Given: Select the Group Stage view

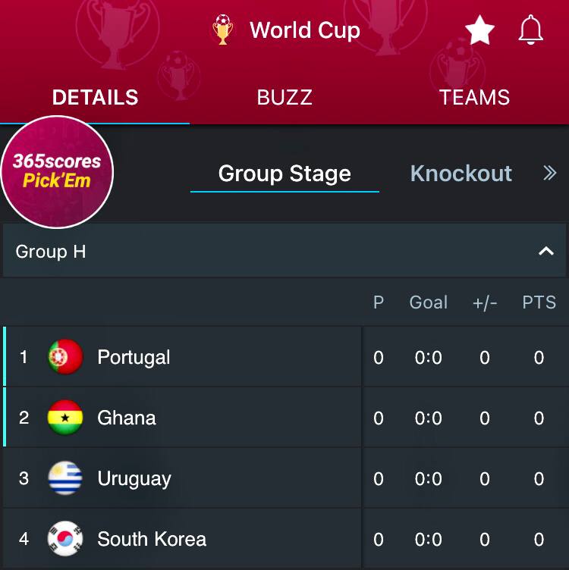Looking at the screenshot, I should [x=284, y=174].
